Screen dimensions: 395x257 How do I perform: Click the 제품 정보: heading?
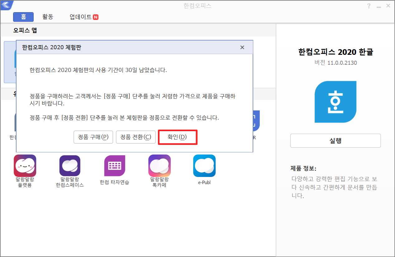tap(303, 169)
